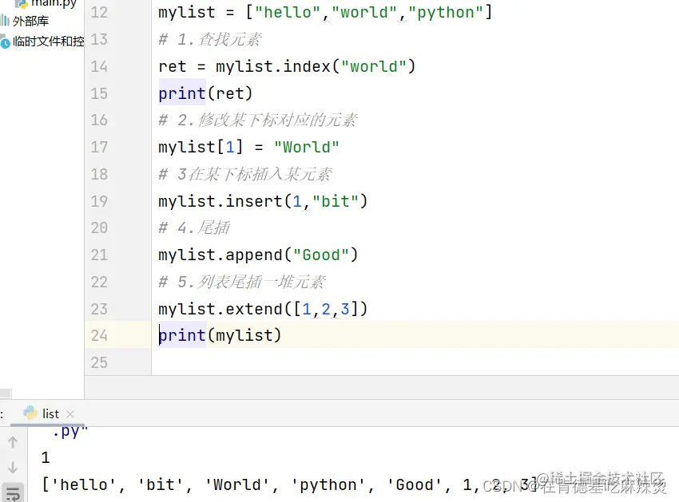Viewport: 679px width, 502px height.
Task: Click the '.py"' path text in console
Action: [x=70, y=432]
